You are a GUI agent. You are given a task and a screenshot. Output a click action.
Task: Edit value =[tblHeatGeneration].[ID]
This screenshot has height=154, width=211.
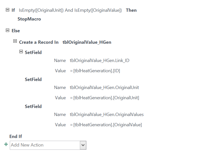tap(95, 71)
